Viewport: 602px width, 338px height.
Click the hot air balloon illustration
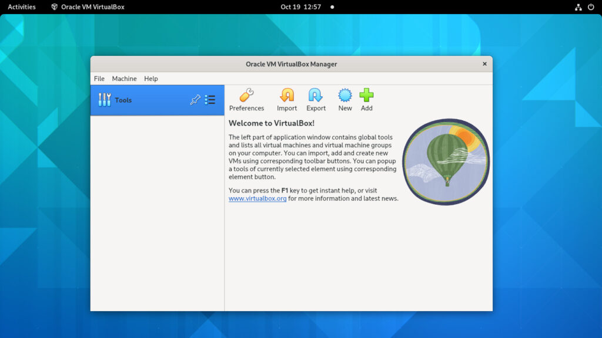[446, 161]
